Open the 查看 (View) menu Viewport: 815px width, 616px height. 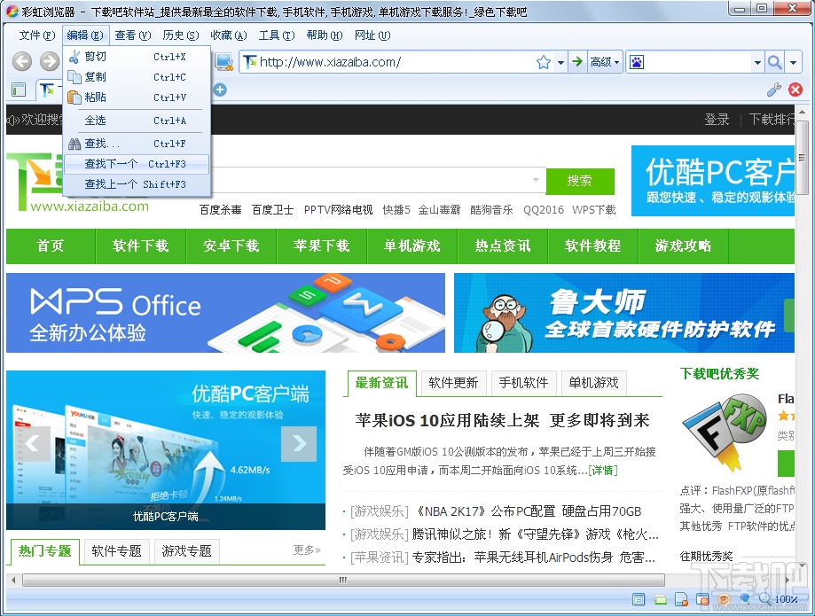(132, 35)
